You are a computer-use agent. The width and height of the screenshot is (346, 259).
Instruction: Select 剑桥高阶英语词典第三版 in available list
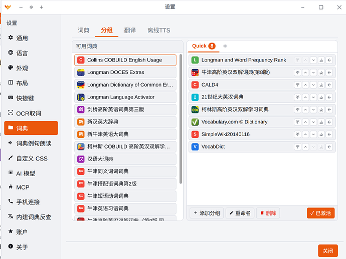coord(125,109)
